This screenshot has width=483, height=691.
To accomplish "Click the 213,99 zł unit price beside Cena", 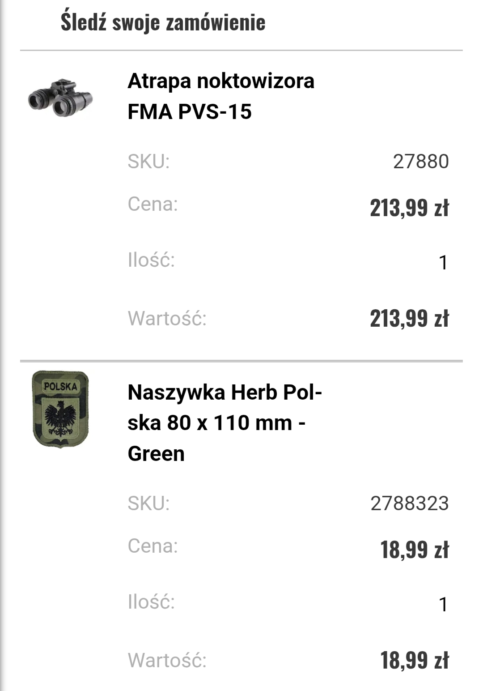I will pos(409,208).
